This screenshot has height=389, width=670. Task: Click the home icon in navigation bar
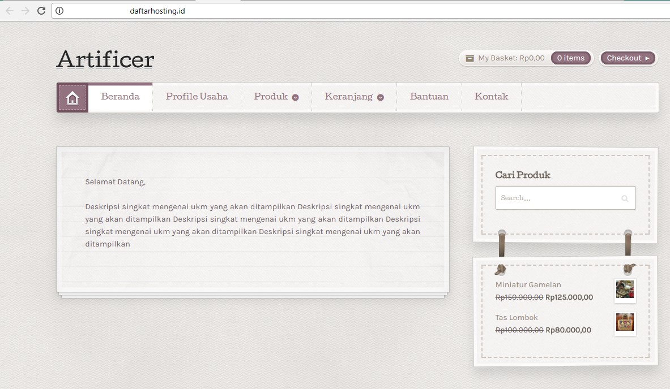(72, 98)
